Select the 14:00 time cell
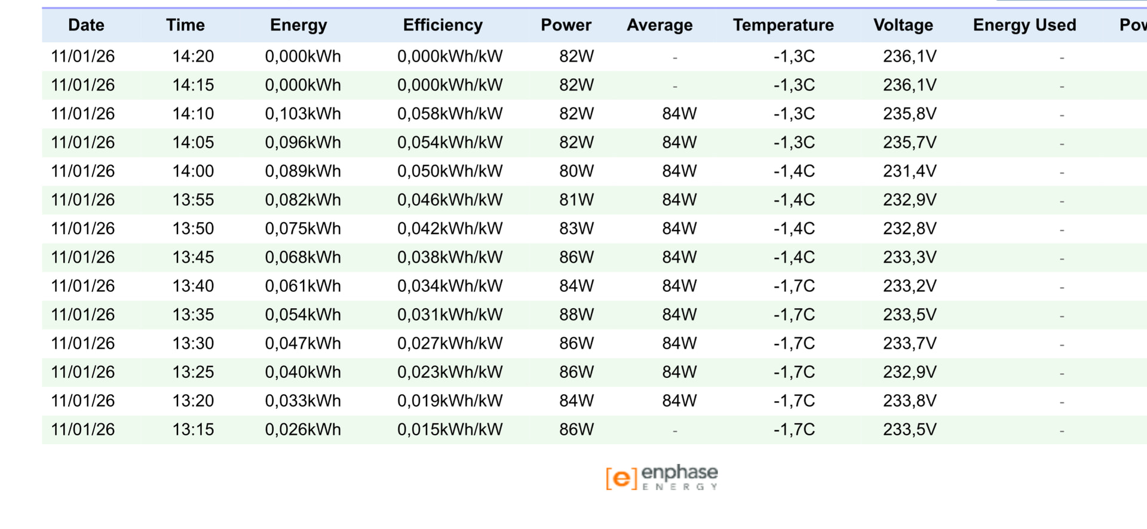 pyautogui.click(x=193, y=171)
